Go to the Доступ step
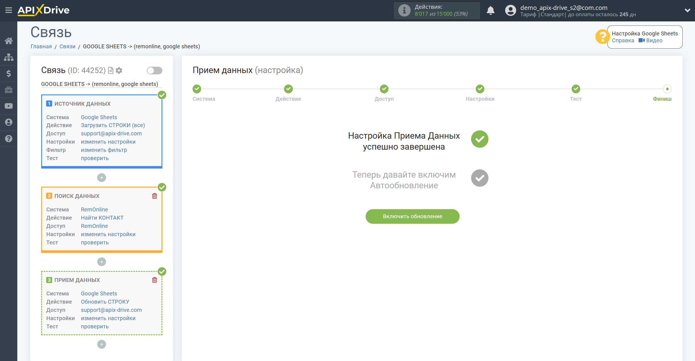 point(384,89)
